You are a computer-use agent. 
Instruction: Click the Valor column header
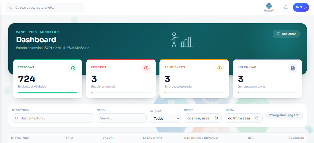(x=107, y=138)
